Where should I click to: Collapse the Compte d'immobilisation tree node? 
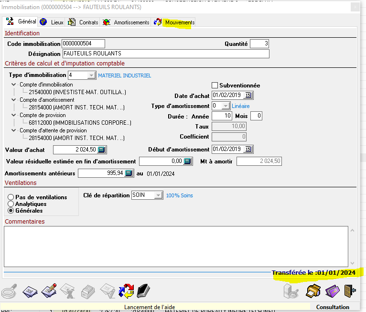tap(12, 85)
